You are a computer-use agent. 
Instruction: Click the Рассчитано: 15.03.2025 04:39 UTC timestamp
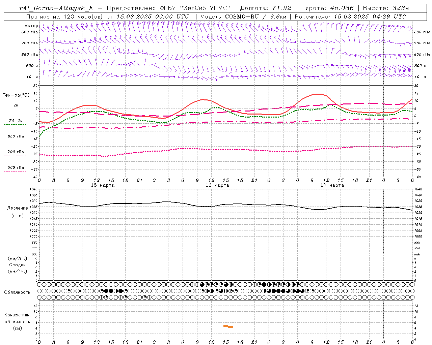350,17
